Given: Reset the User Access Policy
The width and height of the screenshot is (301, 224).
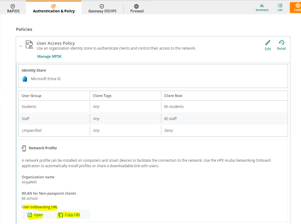Looking at the screenshot, I should [281, 45].
